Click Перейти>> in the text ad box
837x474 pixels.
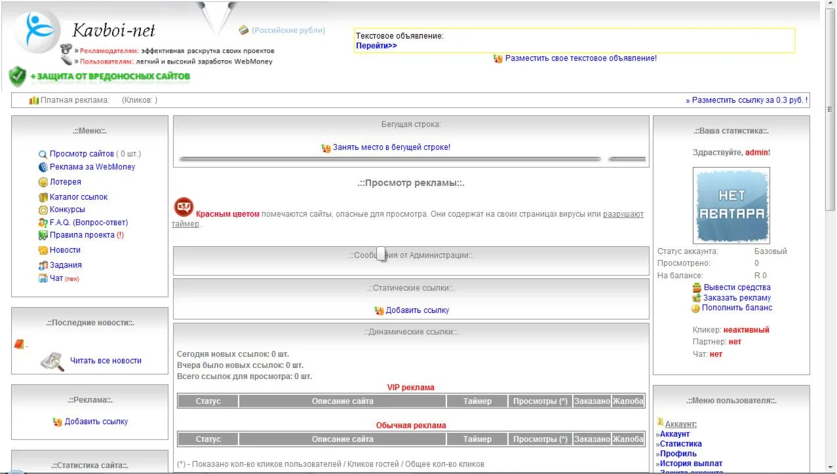pyautogui.click(x=376, y=46)
